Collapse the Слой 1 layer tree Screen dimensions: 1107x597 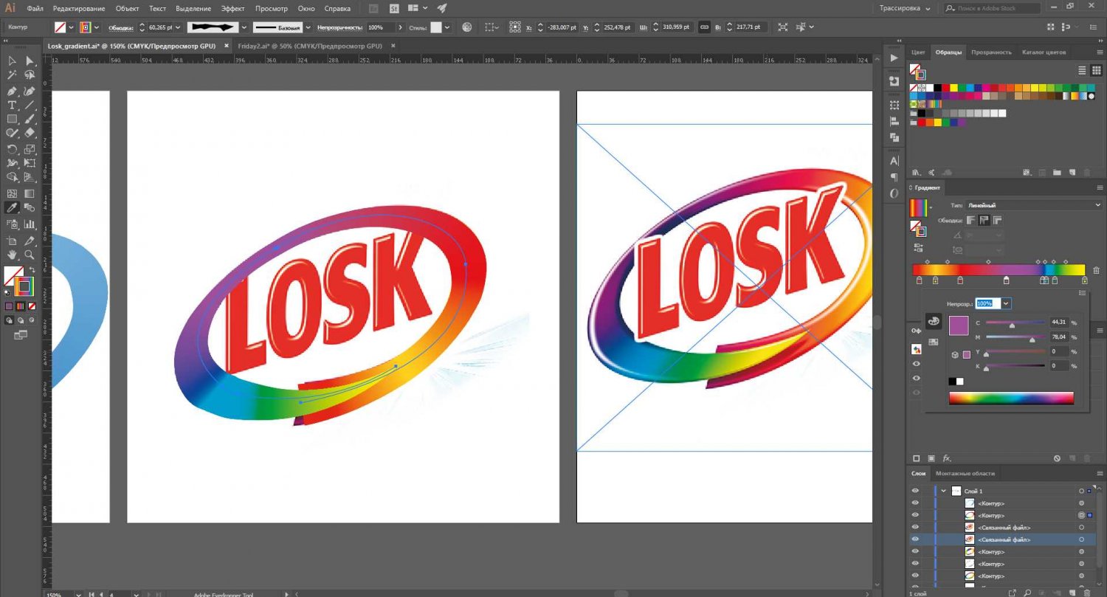point(943,491)
